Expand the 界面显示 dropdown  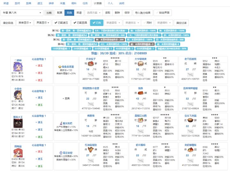[43, 23]
